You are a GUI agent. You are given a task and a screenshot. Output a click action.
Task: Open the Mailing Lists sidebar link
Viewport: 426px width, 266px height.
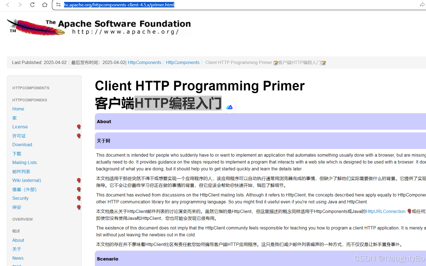tap(24, 162)
